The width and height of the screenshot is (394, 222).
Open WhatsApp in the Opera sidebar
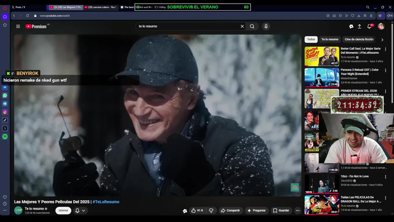point(5,96)
